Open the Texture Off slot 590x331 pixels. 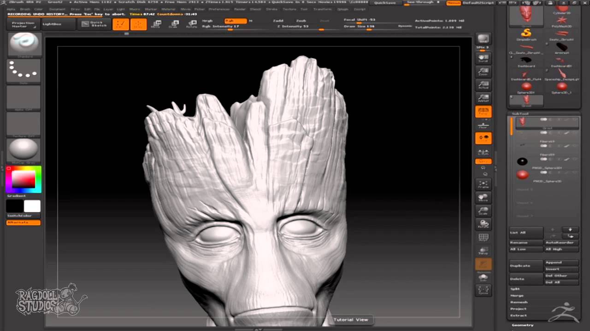[x=24, y=124]
